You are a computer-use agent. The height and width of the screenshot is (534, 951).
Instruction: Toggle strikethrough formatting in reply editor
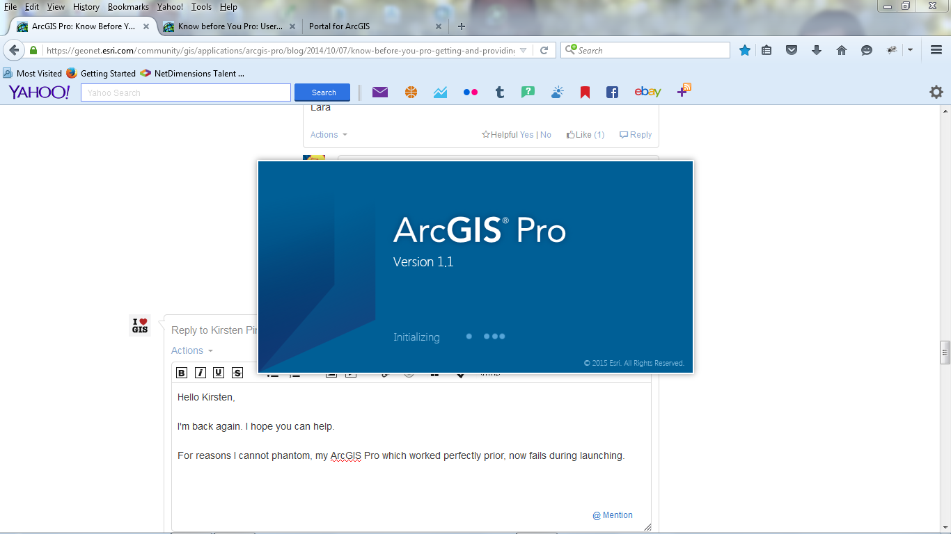point(237,373)
